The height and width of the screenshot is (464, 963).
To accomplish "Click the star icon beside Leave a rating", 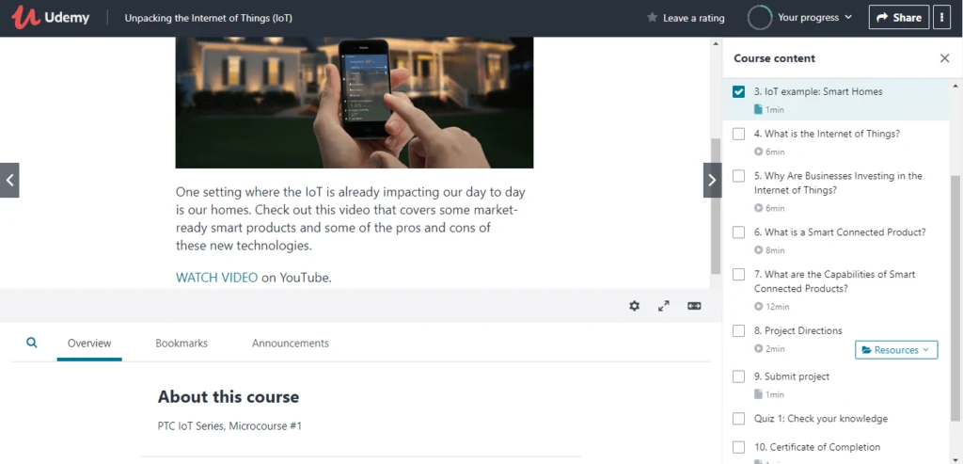I will 652,18.
